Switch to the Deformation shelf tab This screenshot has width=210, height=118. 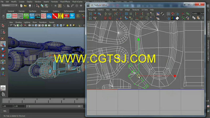point(69,11)
